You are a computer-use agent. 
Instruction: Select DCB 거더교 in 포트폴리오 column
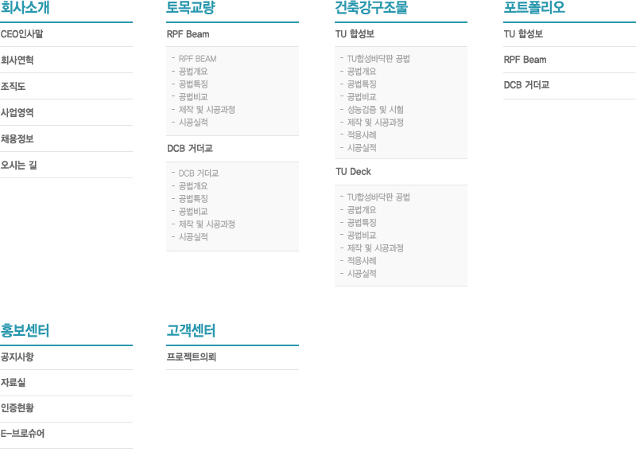[x=526, y=85]
